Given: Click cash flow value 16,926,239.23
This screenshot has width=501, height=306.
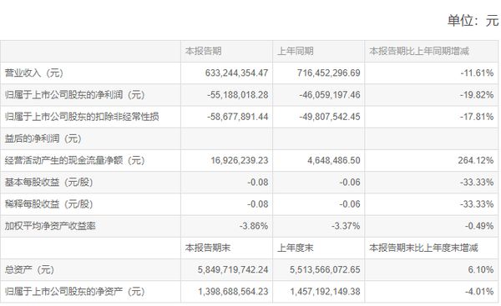Looking at the screenshot, I should pos(240,160).
